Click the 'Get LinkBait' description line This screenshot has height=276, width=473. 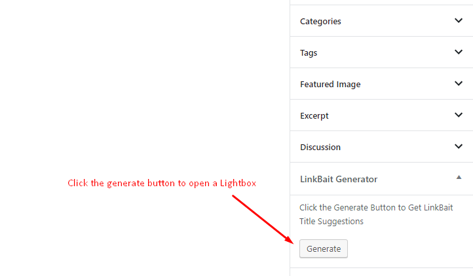[376, 208]
